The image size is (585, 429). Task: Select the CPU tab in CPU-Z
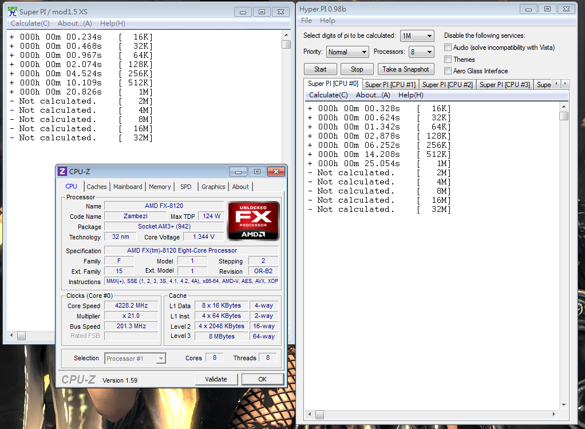click(71, 186)
